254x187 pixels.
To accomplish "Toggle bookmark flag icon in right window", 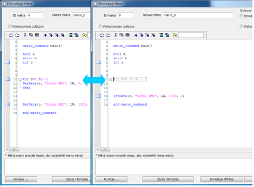I will (135, 35).
